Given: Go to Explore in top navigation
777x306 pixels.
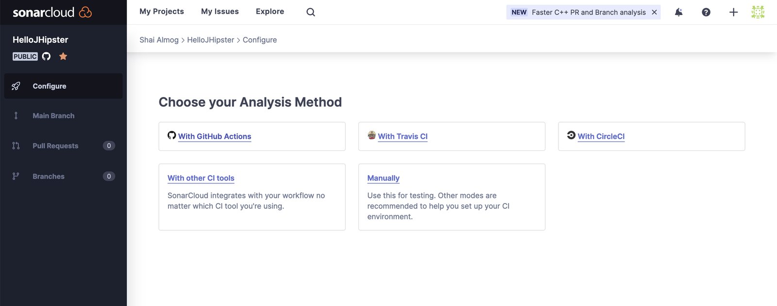Looking at the screenshot, I should pyautogui.click(x=270, y=11).
